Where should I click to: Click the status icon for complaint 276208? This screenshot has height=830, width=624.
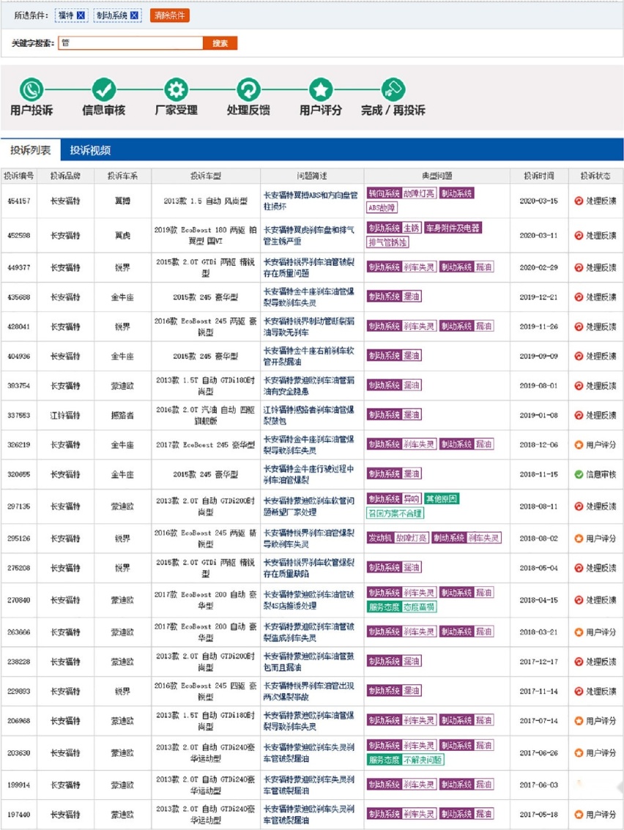579,568
